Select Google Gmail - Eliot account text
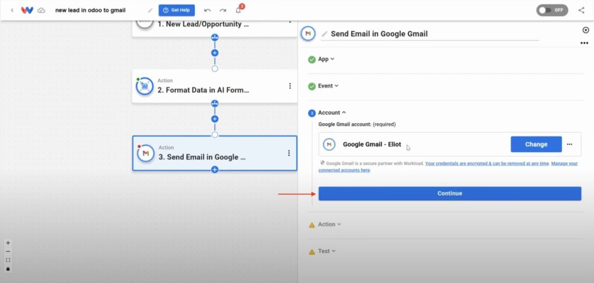This screenshot has height=283, width=594. coord(372,144)
